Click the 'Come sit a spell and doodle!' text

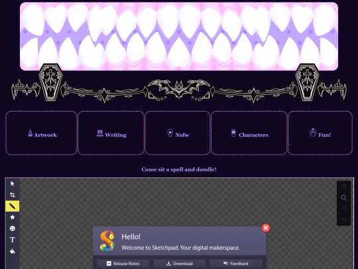[x=179, y=169]
